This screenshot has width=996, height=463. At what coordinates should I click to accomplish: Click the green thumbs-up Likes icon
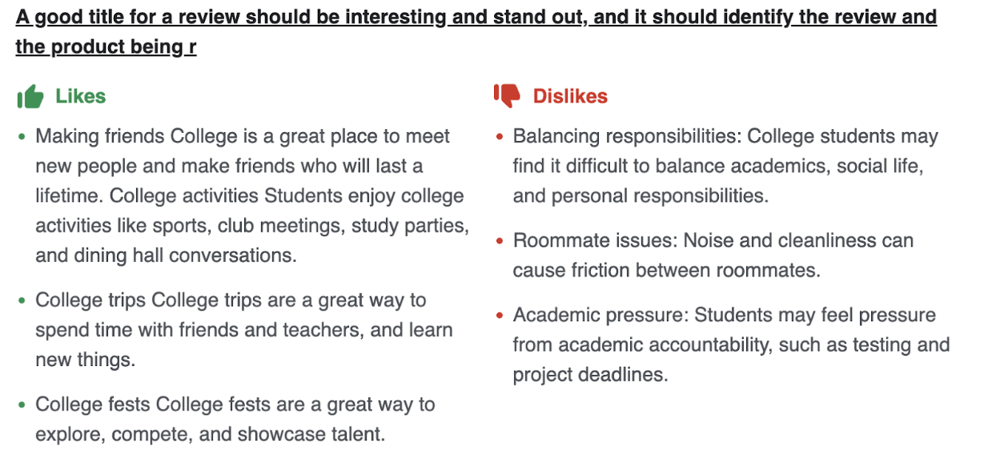[x=30, y=97]
